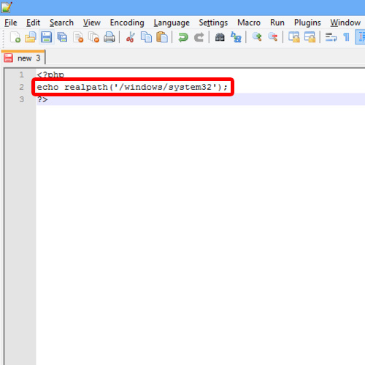Screen dimensions: 365x365
Task: Click the Replace icon in the toolbar
Action: 236,37
